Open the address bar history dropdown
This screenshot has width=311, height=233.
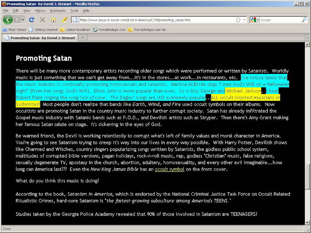point(245,20)
